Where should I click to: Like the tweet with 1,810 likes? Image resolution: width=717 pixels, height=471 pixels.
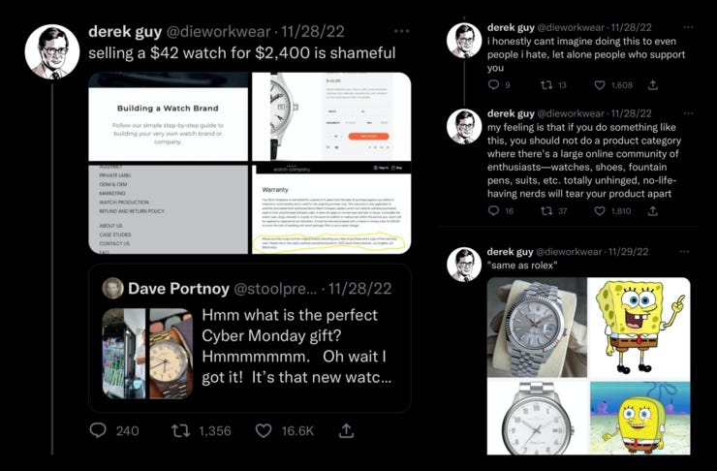600,210
